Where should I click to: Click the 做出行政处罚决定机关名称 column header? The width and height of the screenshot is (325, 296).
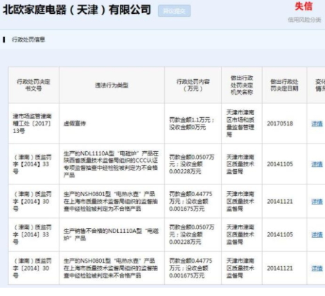(242, 85)
